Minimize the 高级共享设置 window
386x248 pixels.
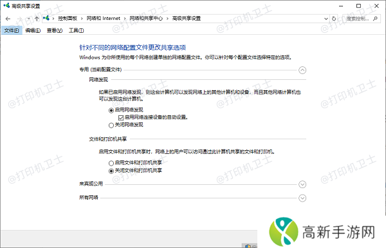point(341,6)
